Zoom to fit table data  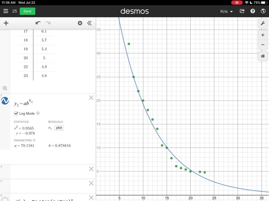(5, 88)
